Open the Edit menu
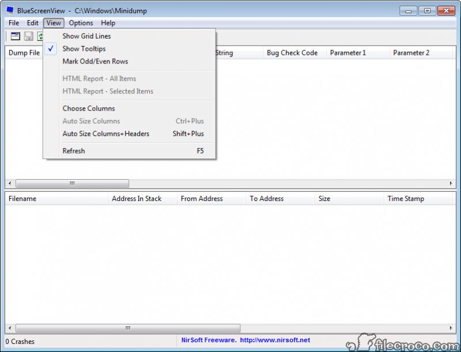Screen dimensions: 461x352 (x=33, y=23)
